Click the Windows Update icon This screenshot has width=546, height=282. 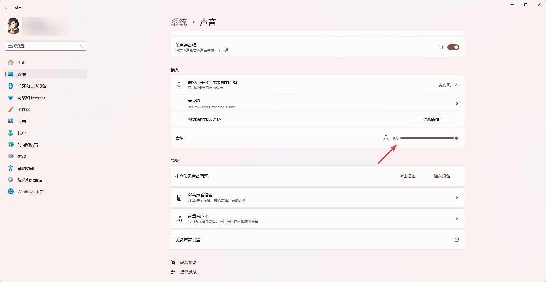pos(11,191)
